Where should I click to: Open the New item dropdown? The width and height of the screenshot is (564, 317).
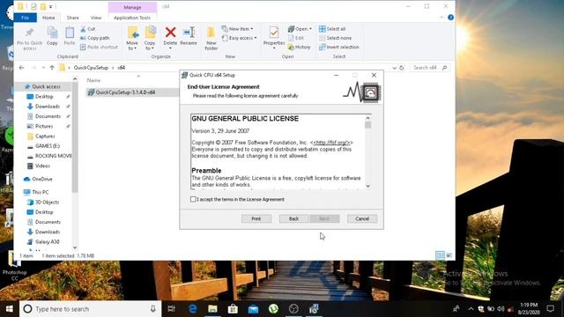tap(237, 29)
